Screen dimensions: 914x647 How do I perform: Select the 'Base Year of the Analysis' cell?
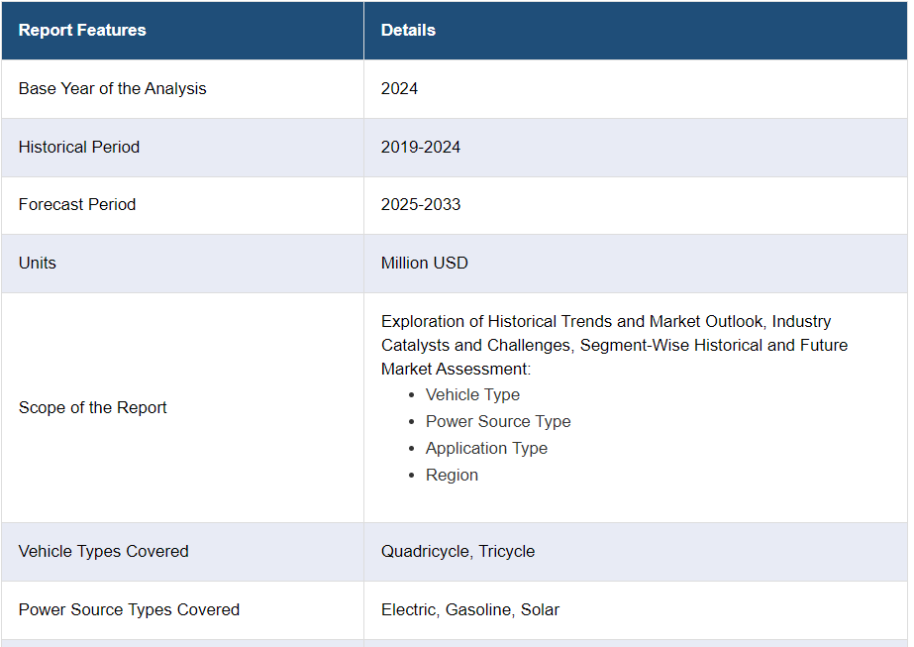coord(112,88)
